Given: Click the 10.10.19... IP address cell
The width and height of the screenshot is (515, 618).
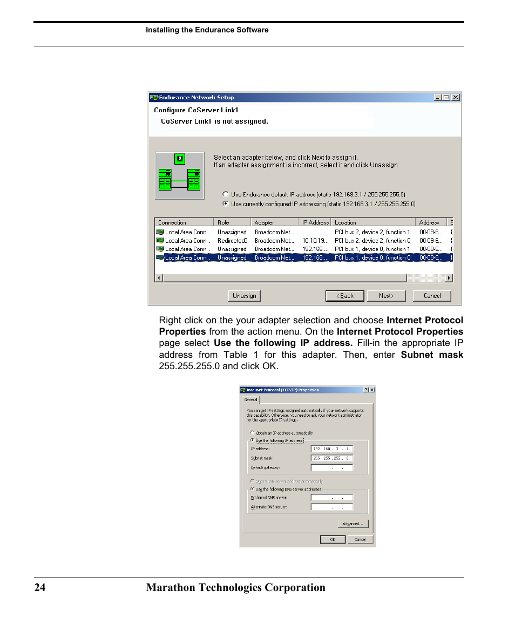Looking at the screenshot, I should pos(315,240).
